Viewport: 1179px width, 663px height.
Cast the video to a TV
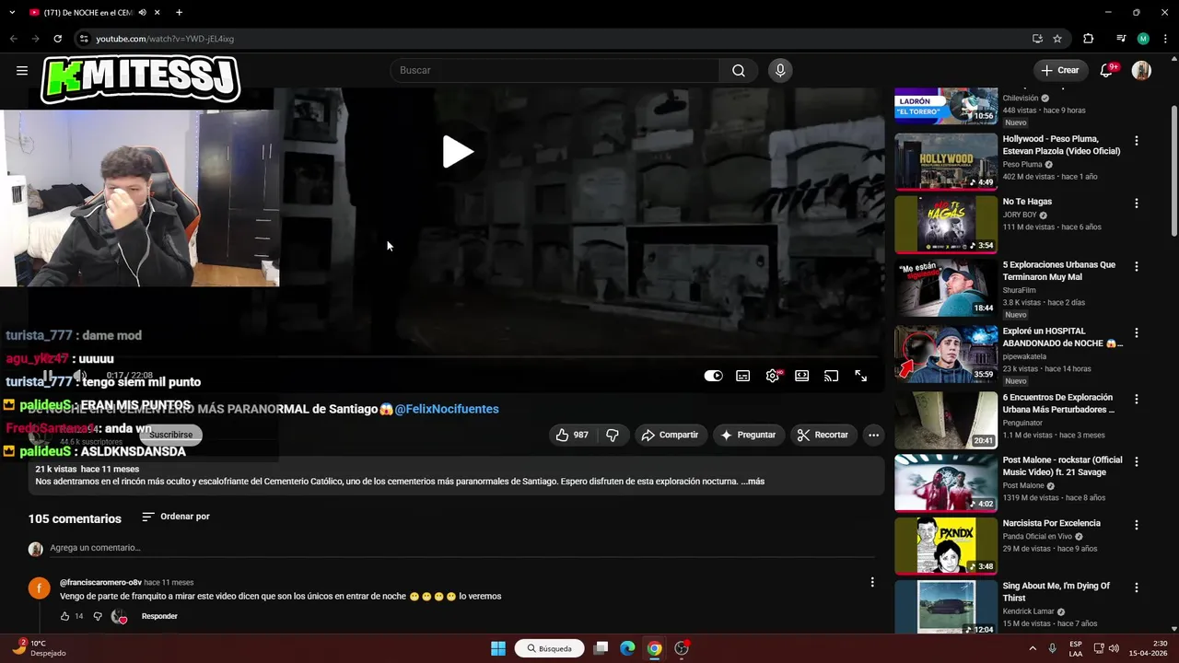pyautogui.click(x=831, y=376)
